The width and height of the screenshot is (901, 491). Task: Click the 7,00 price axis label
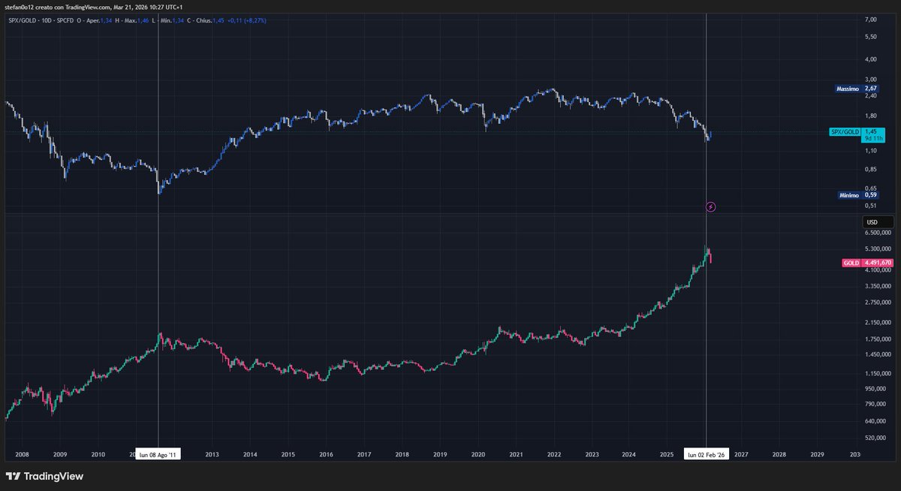click(x=872, y=19)
